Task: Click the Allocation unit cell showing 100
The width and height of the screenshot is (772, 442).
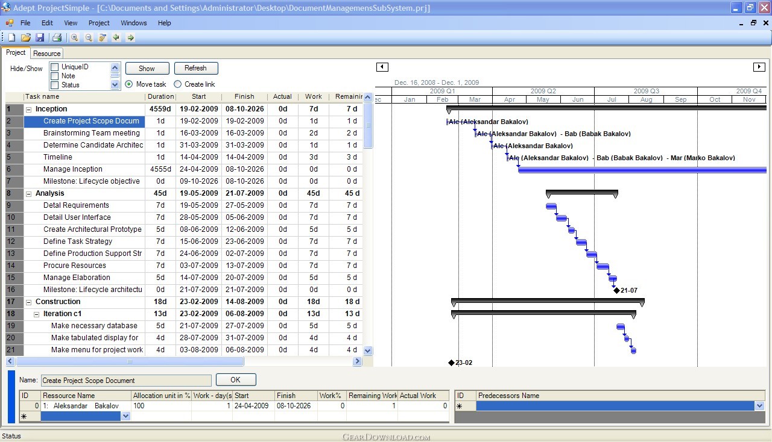Action: [x=162, y=406]
